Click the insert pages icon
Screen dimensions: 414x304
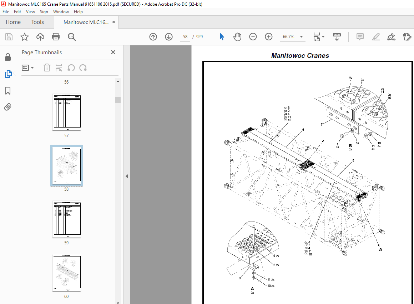click(x=59, y=68)
